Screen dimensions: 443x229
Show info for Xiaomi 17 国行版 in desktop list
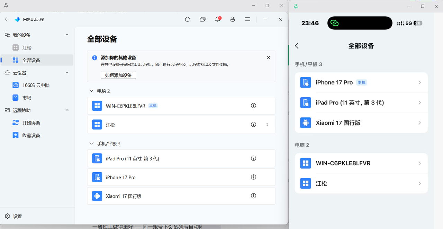pos(253,196)
